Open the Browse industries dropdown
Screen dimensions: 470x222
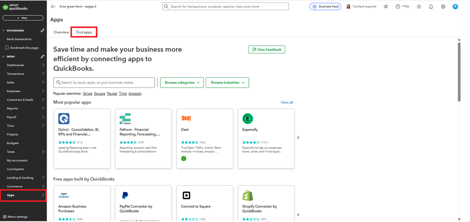(227, 82)
